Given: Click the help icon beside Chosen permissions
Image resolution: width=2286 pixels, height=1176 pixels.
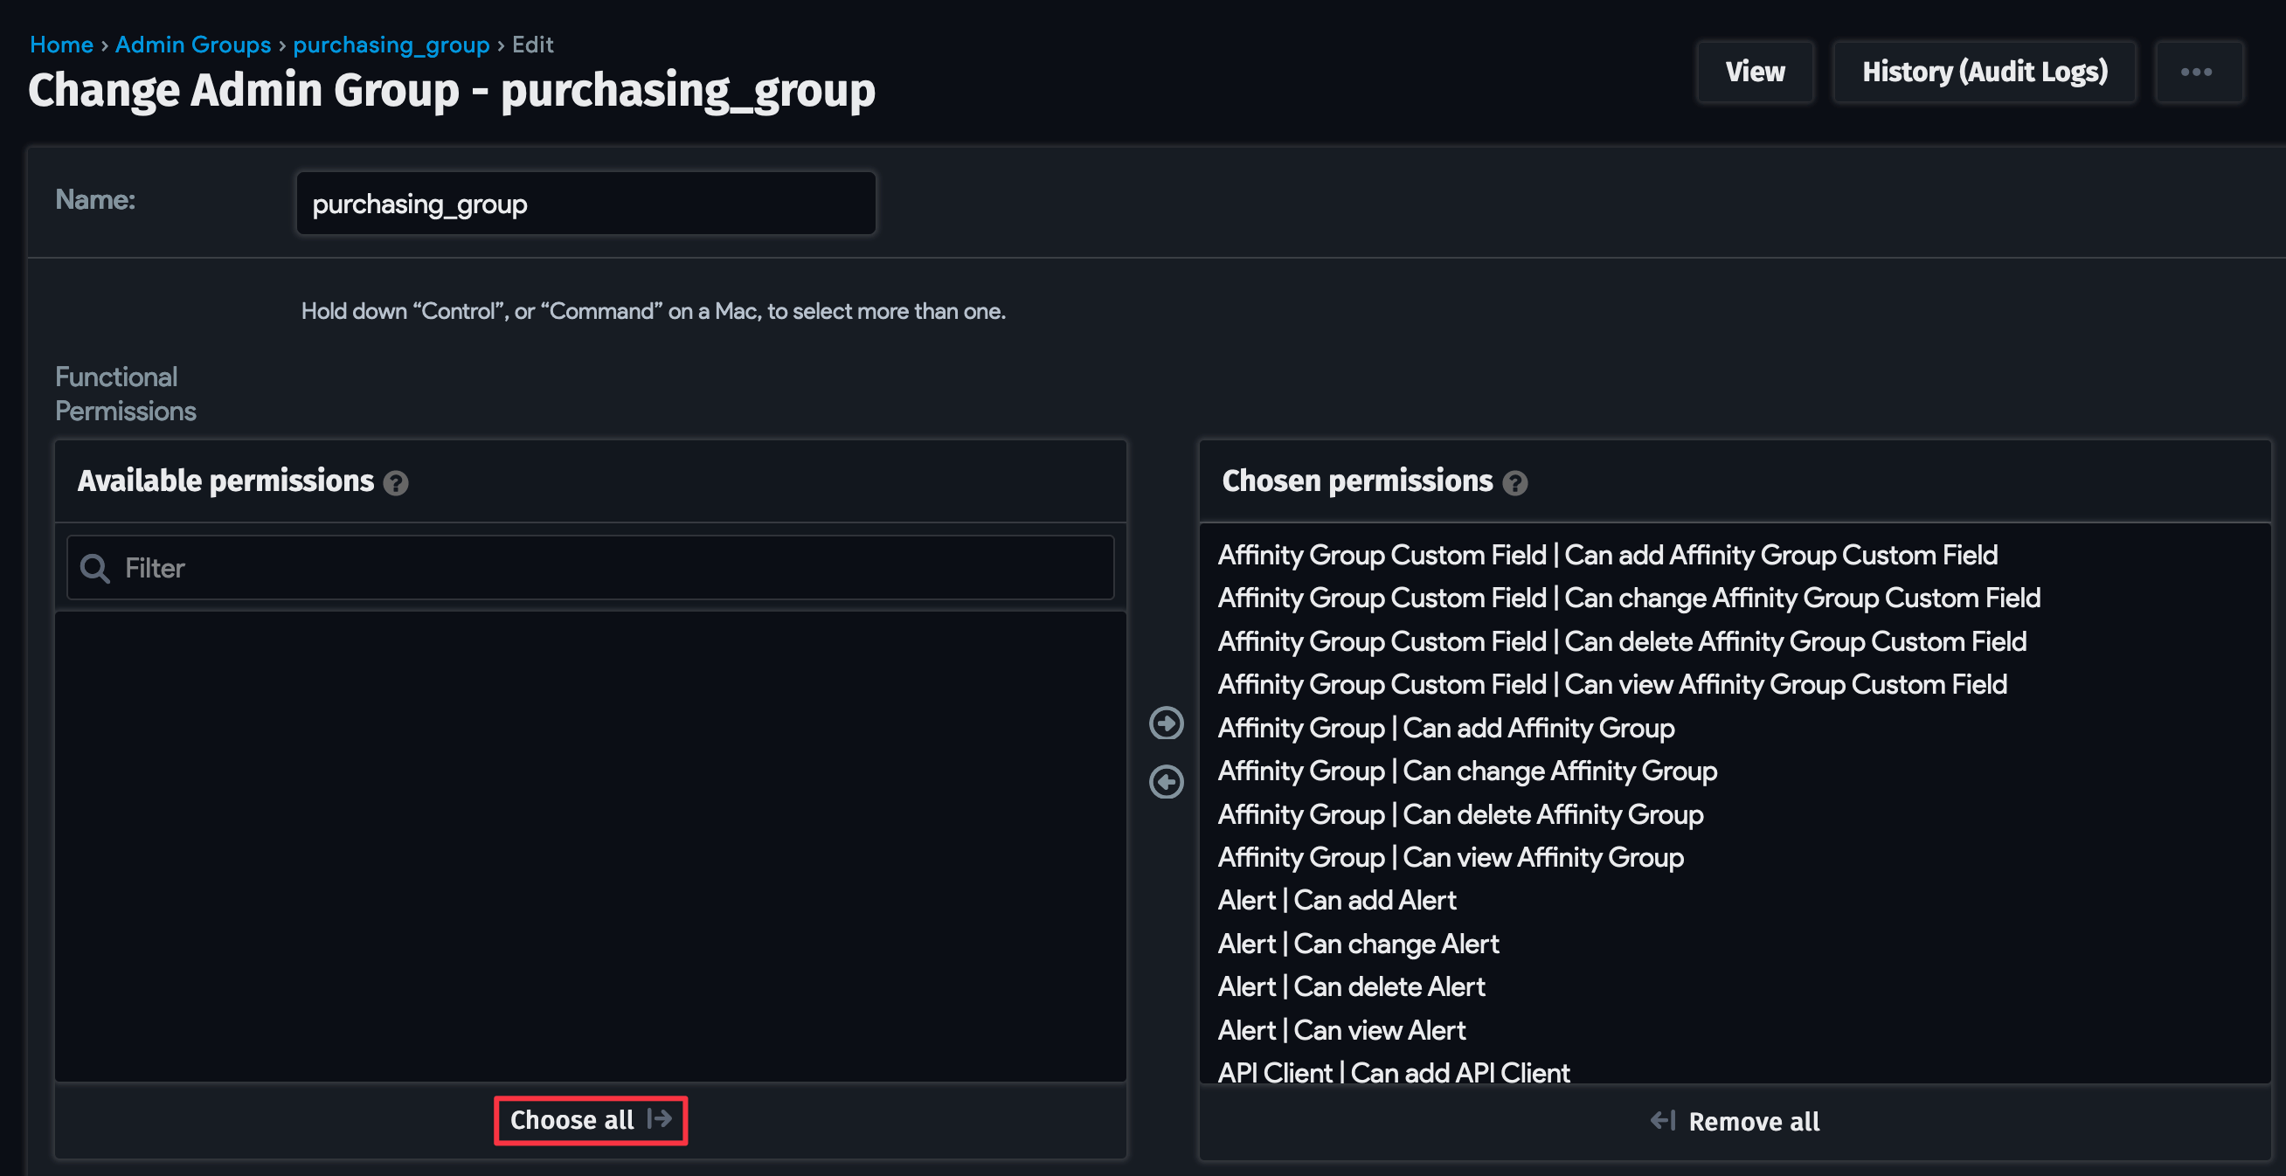Looking at the screenshot, I should [1516, 484].
